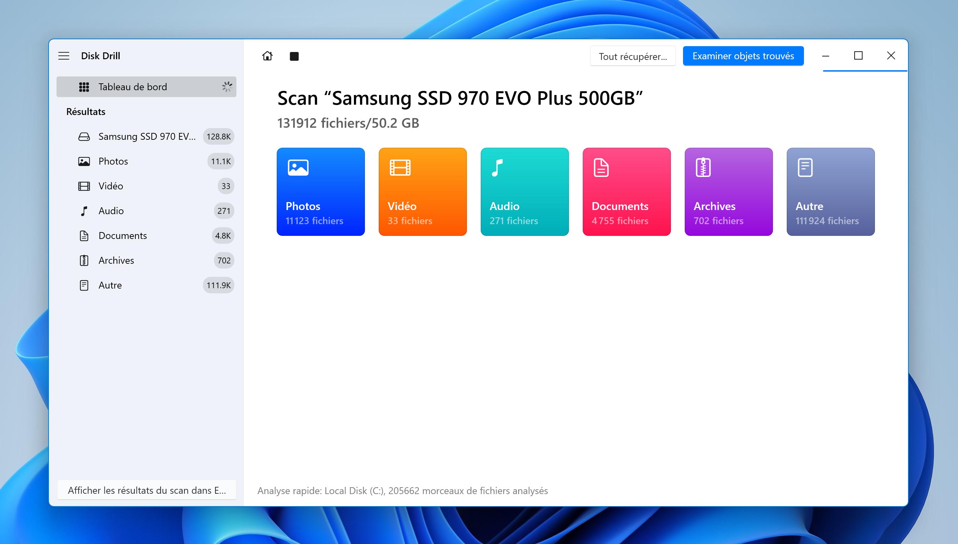Select Archives in the results sidebar

(116, 260)
